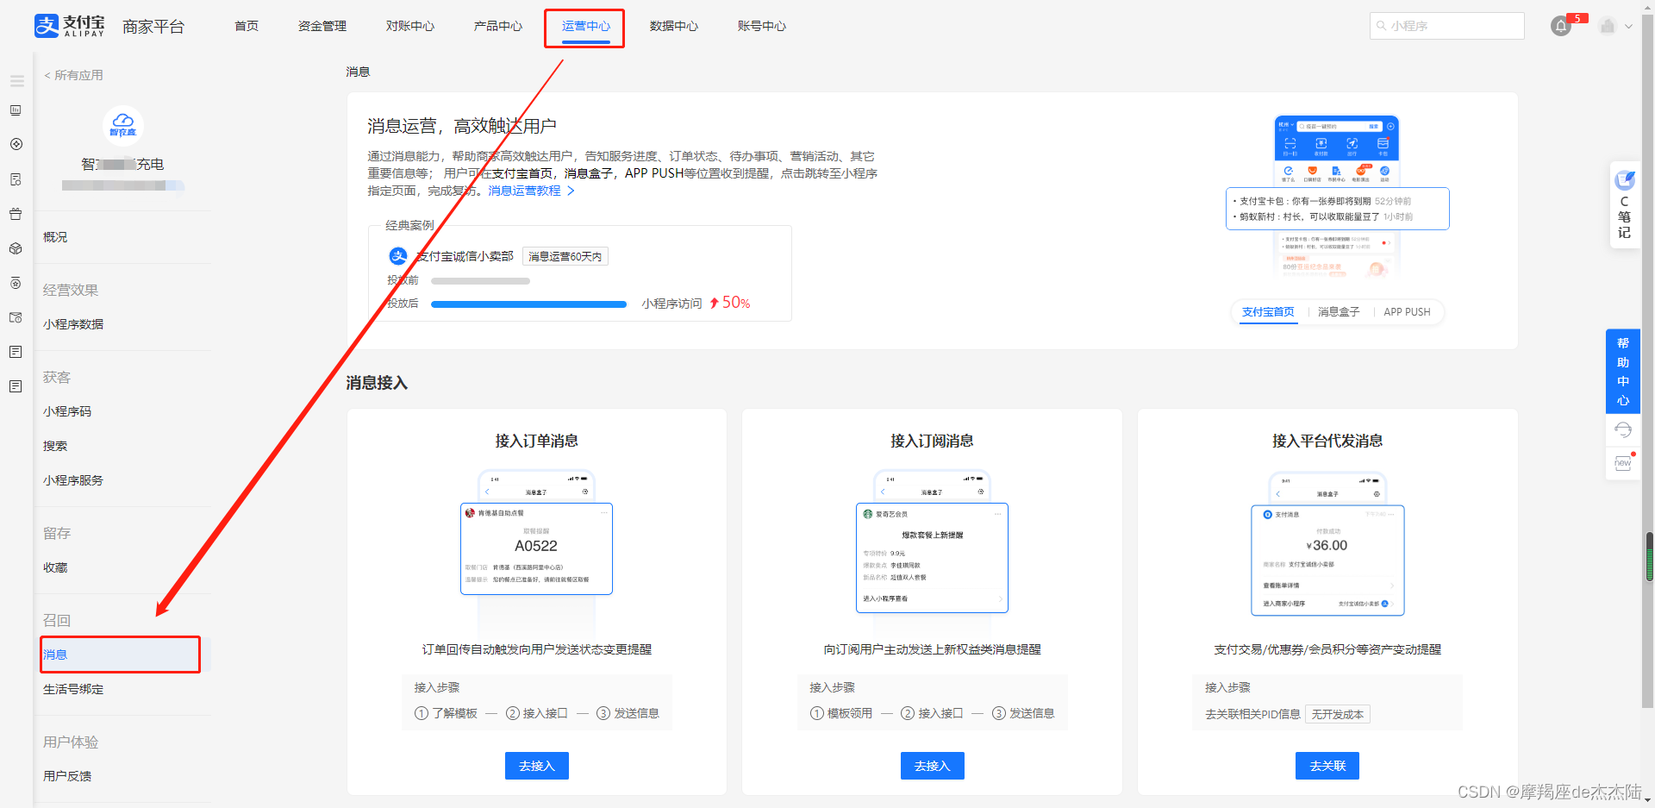Open the lowest list-document icon in rail
The height and width of the screenshot is (808, 1655).
click(16, 386)
